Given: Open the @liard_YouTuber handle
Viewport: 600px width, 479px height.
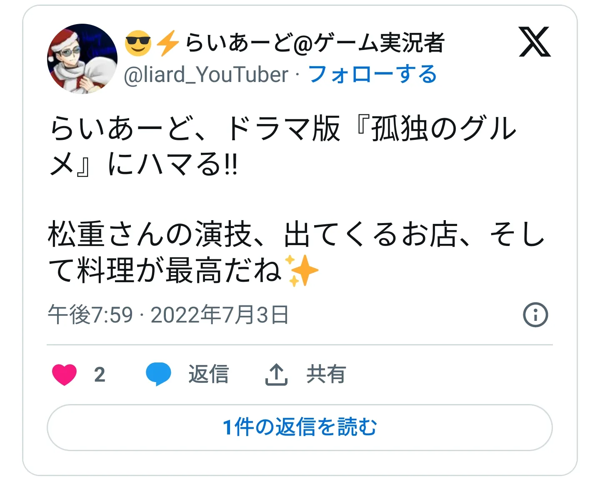Looking at the screenshot, I should [206, 75].
